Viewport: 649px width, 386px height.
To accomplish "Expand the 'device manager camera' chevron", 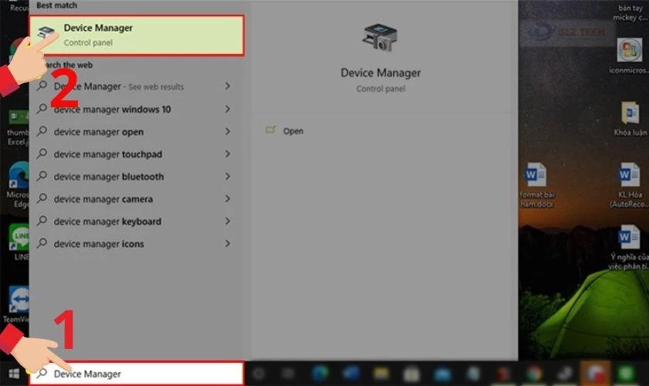I will point(228,198).
